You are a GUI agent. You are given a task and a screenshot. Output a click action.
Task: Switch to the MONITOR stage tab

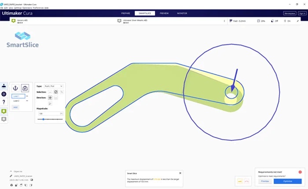(182, 13)
